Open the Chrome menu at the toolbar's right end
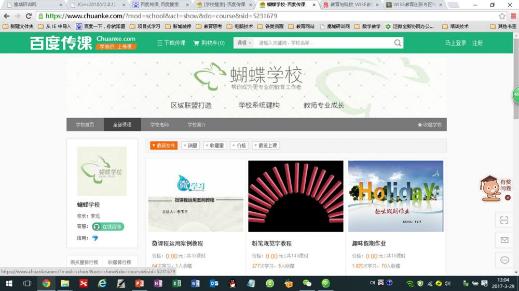The width and height of the screenshot is (519, 291). click(512, 16)
